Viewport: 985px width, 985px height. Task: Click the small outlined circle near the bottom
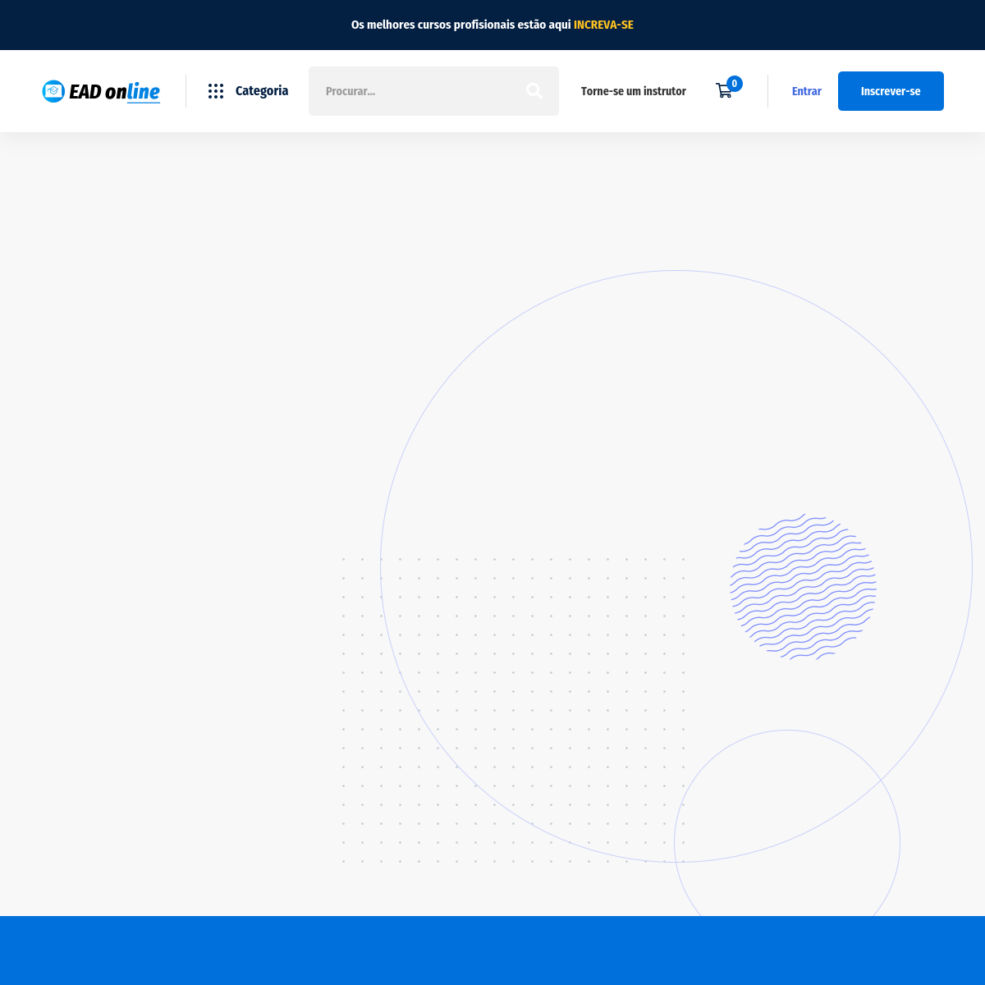(x=786, y=731)
